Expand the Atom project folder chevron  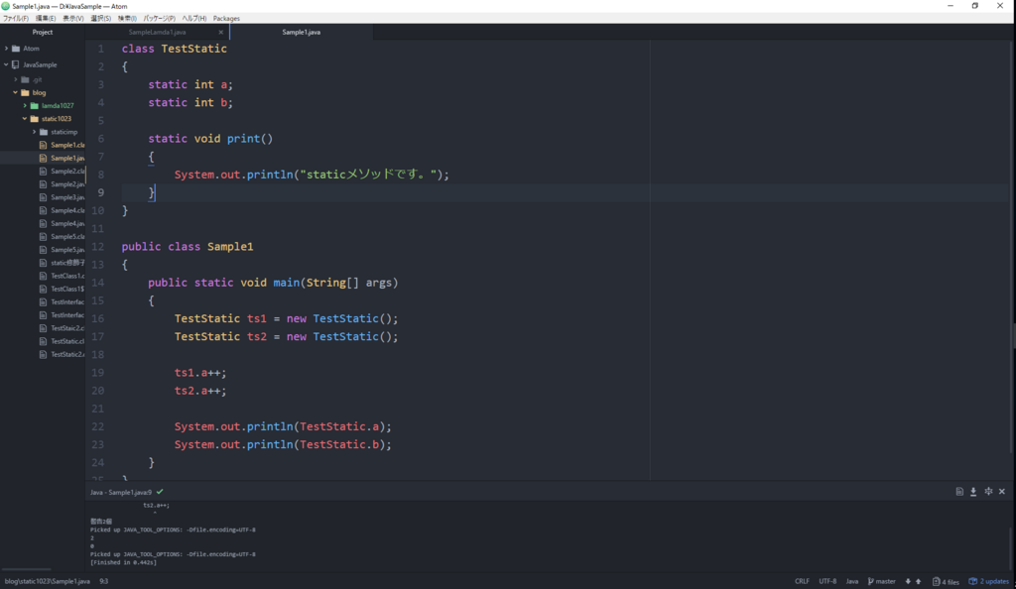point(7,49)
